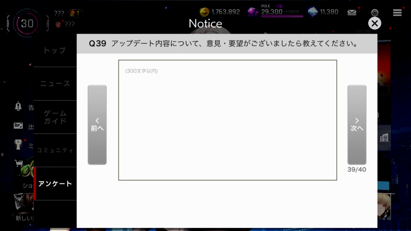Click the 300-character answer text area
This screenshot has height=231, width=411.
(228, 120)
